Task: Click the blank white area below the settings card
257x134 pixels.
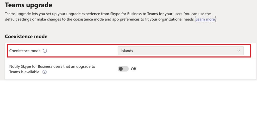Action: coord(128,107)
